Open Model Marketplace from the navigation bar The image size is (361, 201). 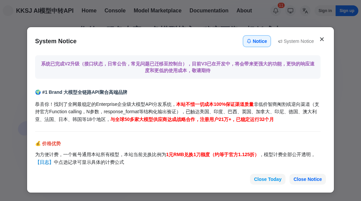[157, 11]
